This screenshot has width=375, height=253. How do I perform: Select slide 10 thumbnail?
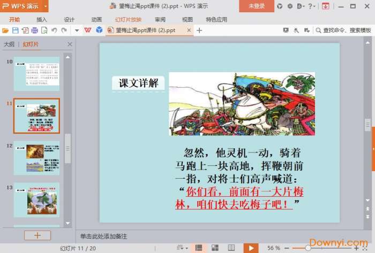click(x=36, y=74)
